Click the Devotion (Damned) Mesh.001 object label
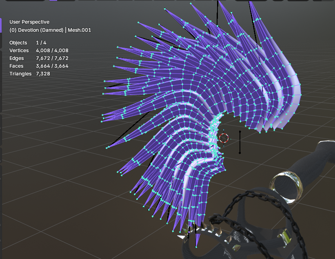Viewport: 335px width, 259px height. coord(50,30)
